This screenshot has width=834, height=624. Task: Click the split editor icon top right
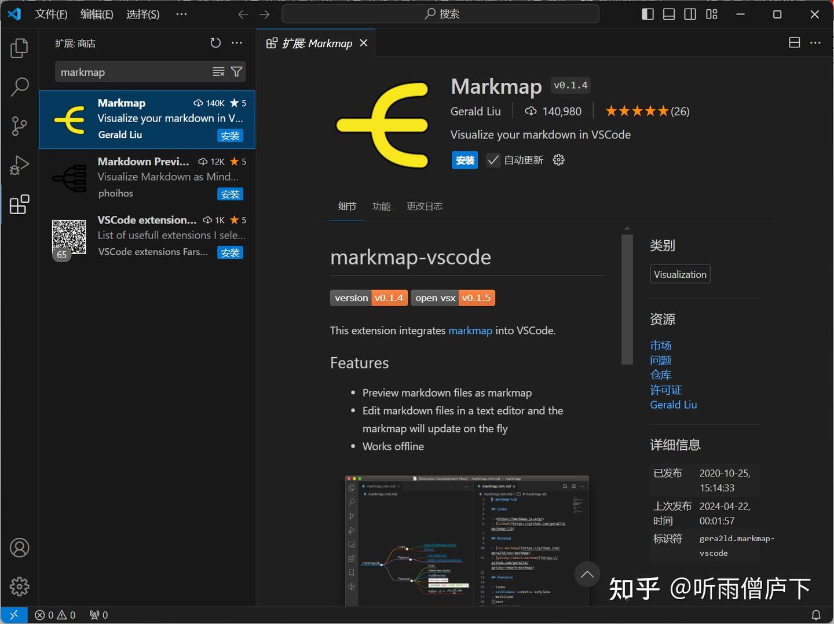point(794,42)
